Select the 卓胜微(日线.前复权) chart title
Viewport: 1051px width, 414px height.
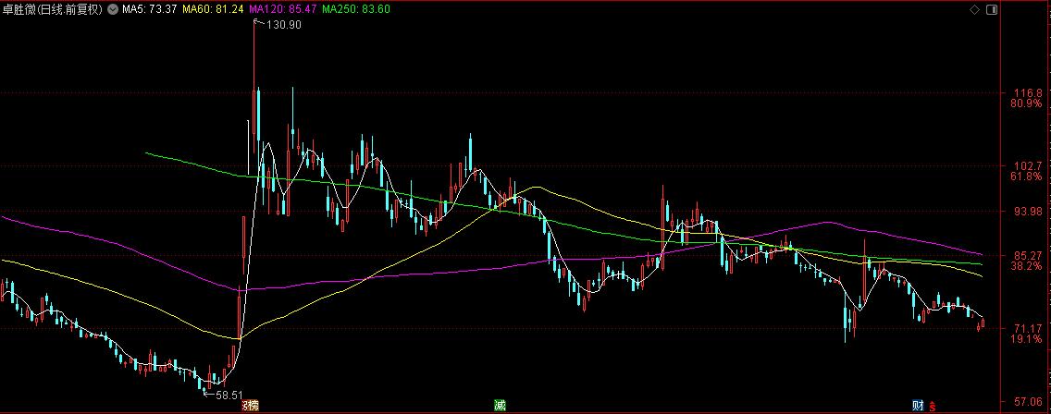tap(53, 9)
